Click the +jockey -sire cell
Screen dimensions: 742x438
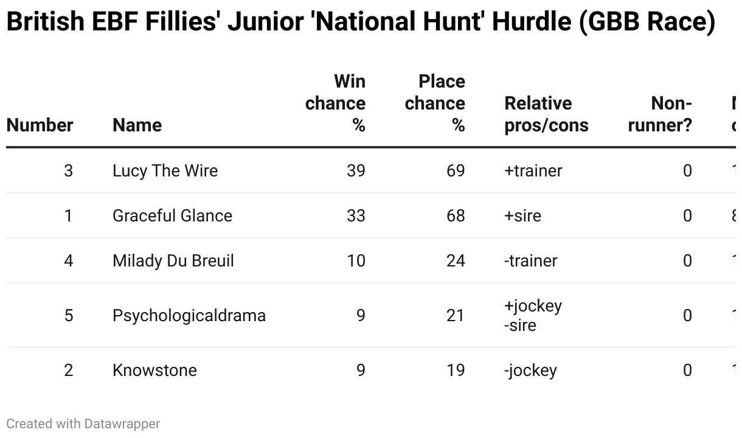coord(533,315)
